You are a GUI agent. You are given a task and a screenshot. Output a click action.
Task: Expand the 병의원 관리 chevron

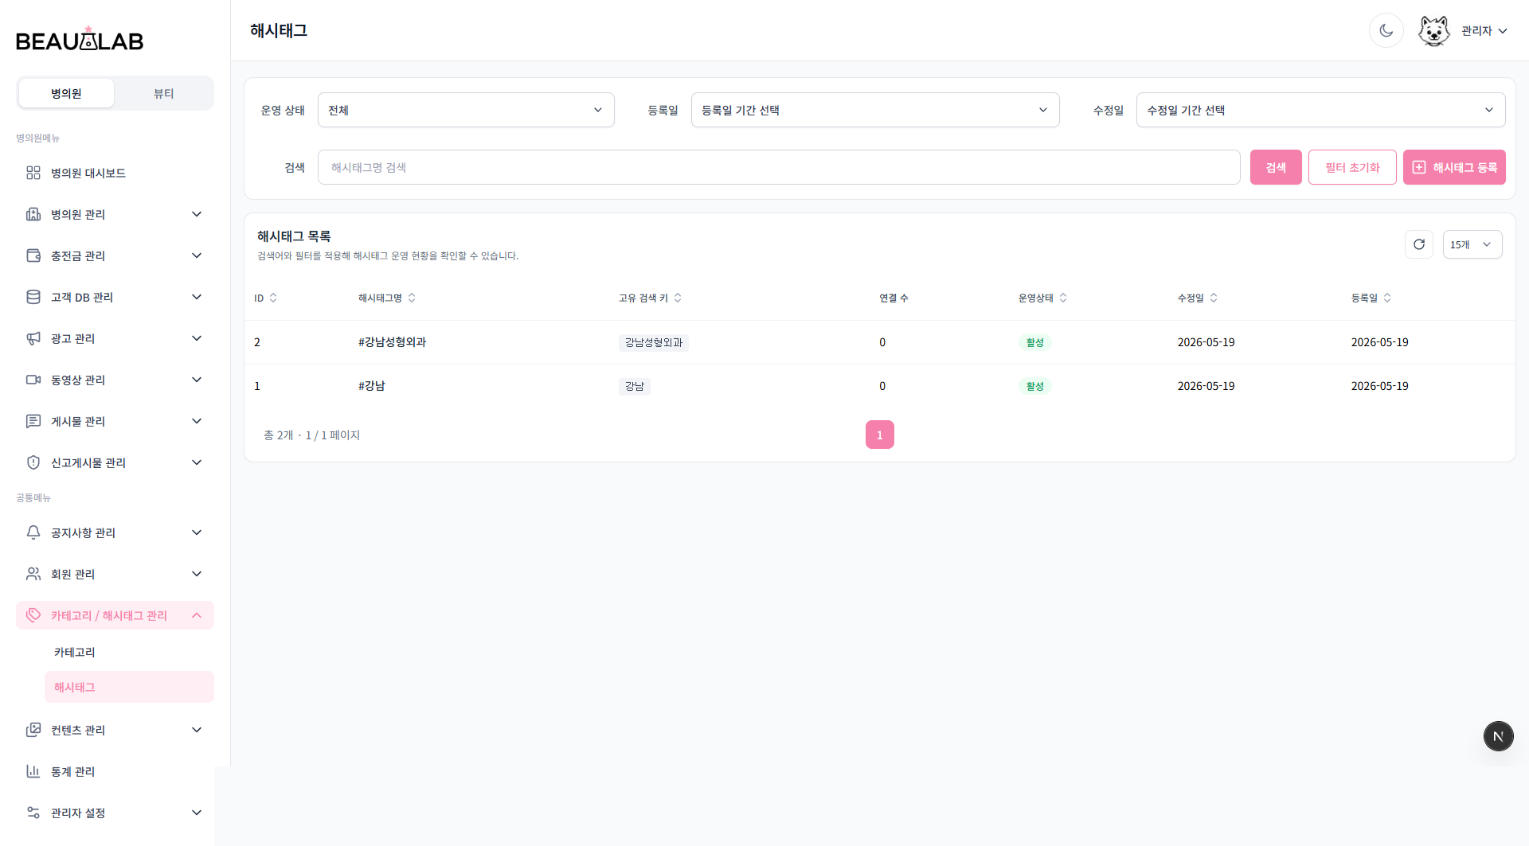(197, 214)
